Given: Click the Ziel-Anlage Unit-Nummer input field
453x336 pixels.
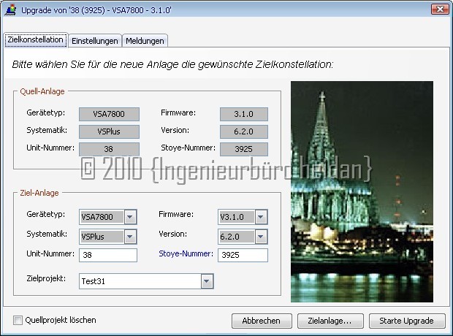Looking at the screenshot, I should 108,256.
